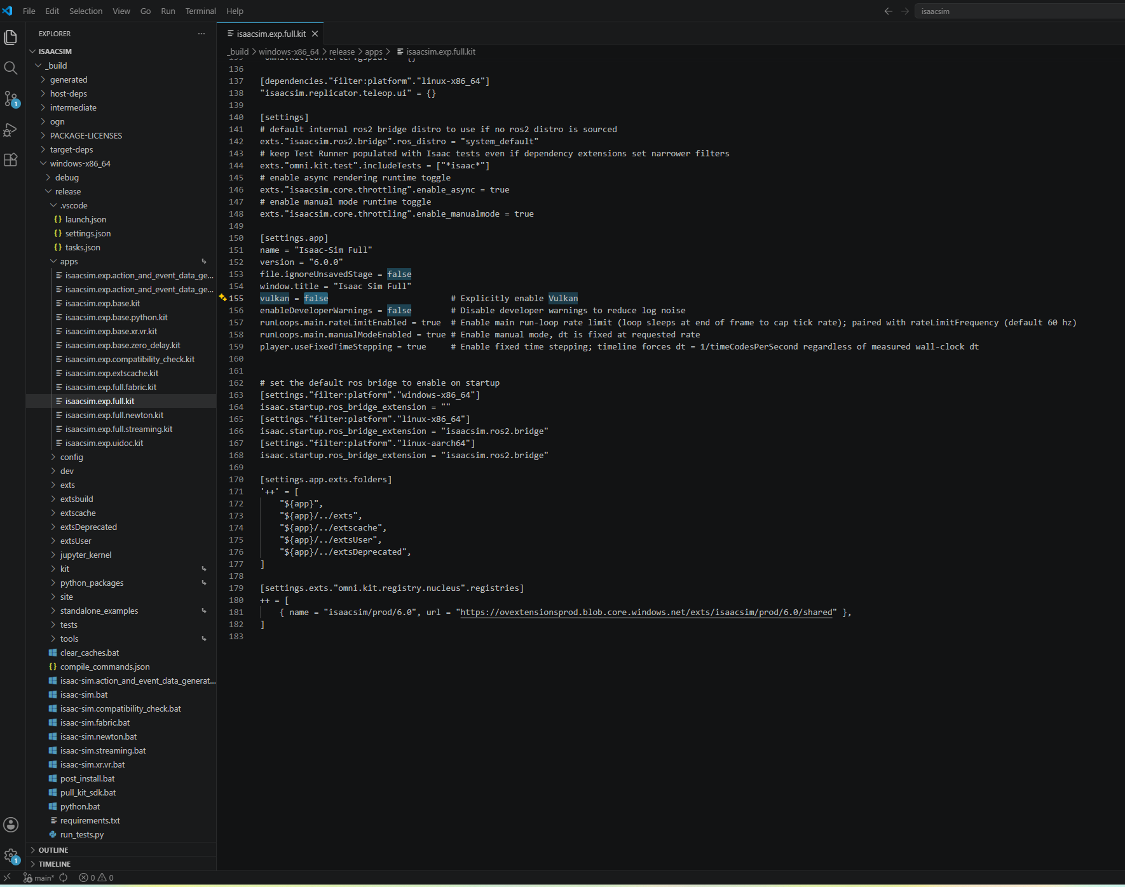The image size is (1125, 887).
Task: Expand the PACKAGE-LICENSES folder
Action: point(86,135)
